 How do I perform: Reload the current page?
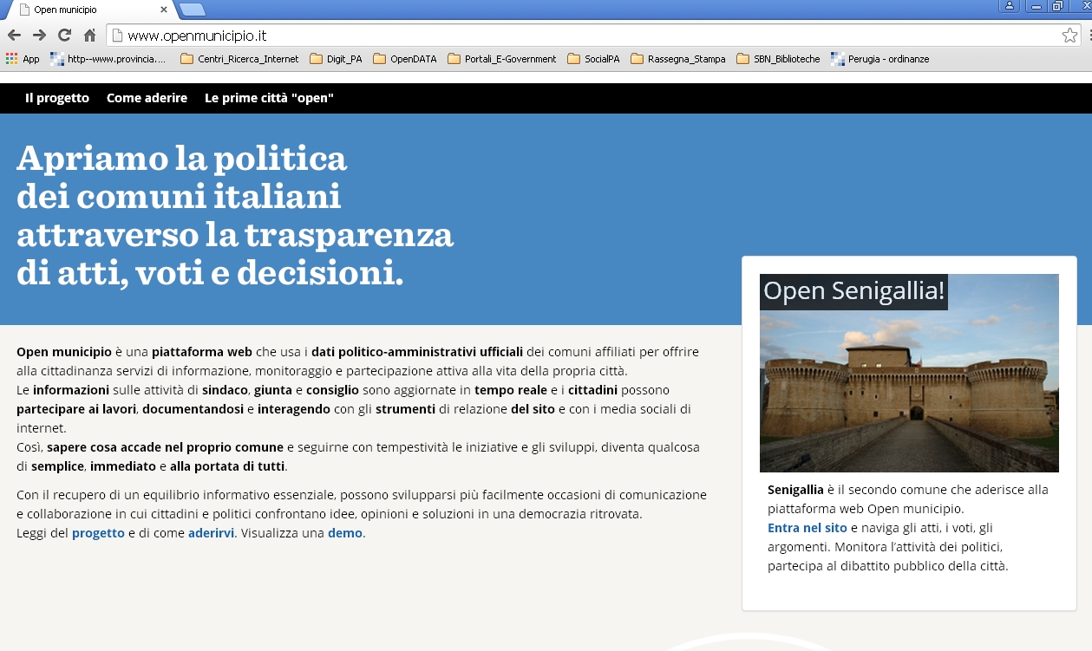[x=64, y=36]
